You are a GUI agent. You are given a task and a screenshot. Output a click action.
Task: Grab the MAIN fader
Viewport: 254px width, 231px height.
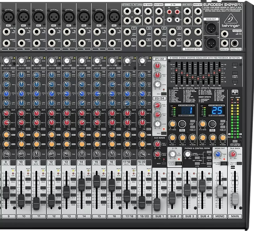click(235, 199)
